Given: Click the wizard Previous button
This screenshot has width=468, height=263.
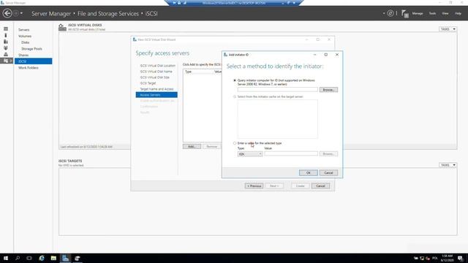Looking at the screenshot, I should point(254,186).
